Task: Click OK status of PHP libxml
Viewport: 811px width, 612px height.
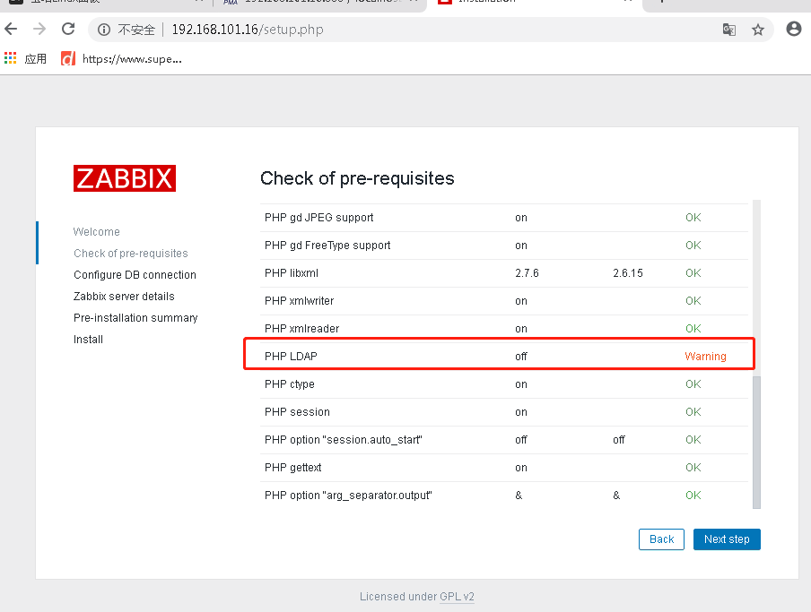Action: tap(693, 273)
